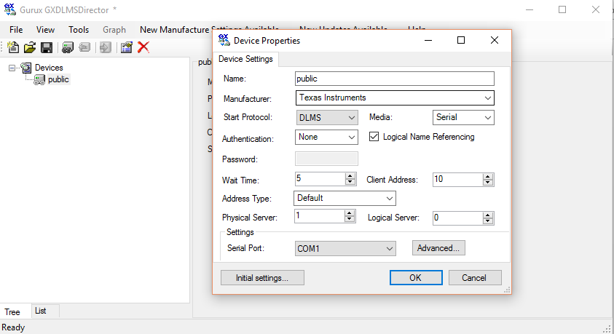614x334 pixels.
Task: Click the Client Address value field
Action: click(x=457, y=180)
